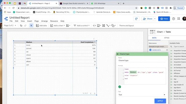Select the App ID field
Image resolution: width=186 pixels, height=104 pixels.
point(176,82)
